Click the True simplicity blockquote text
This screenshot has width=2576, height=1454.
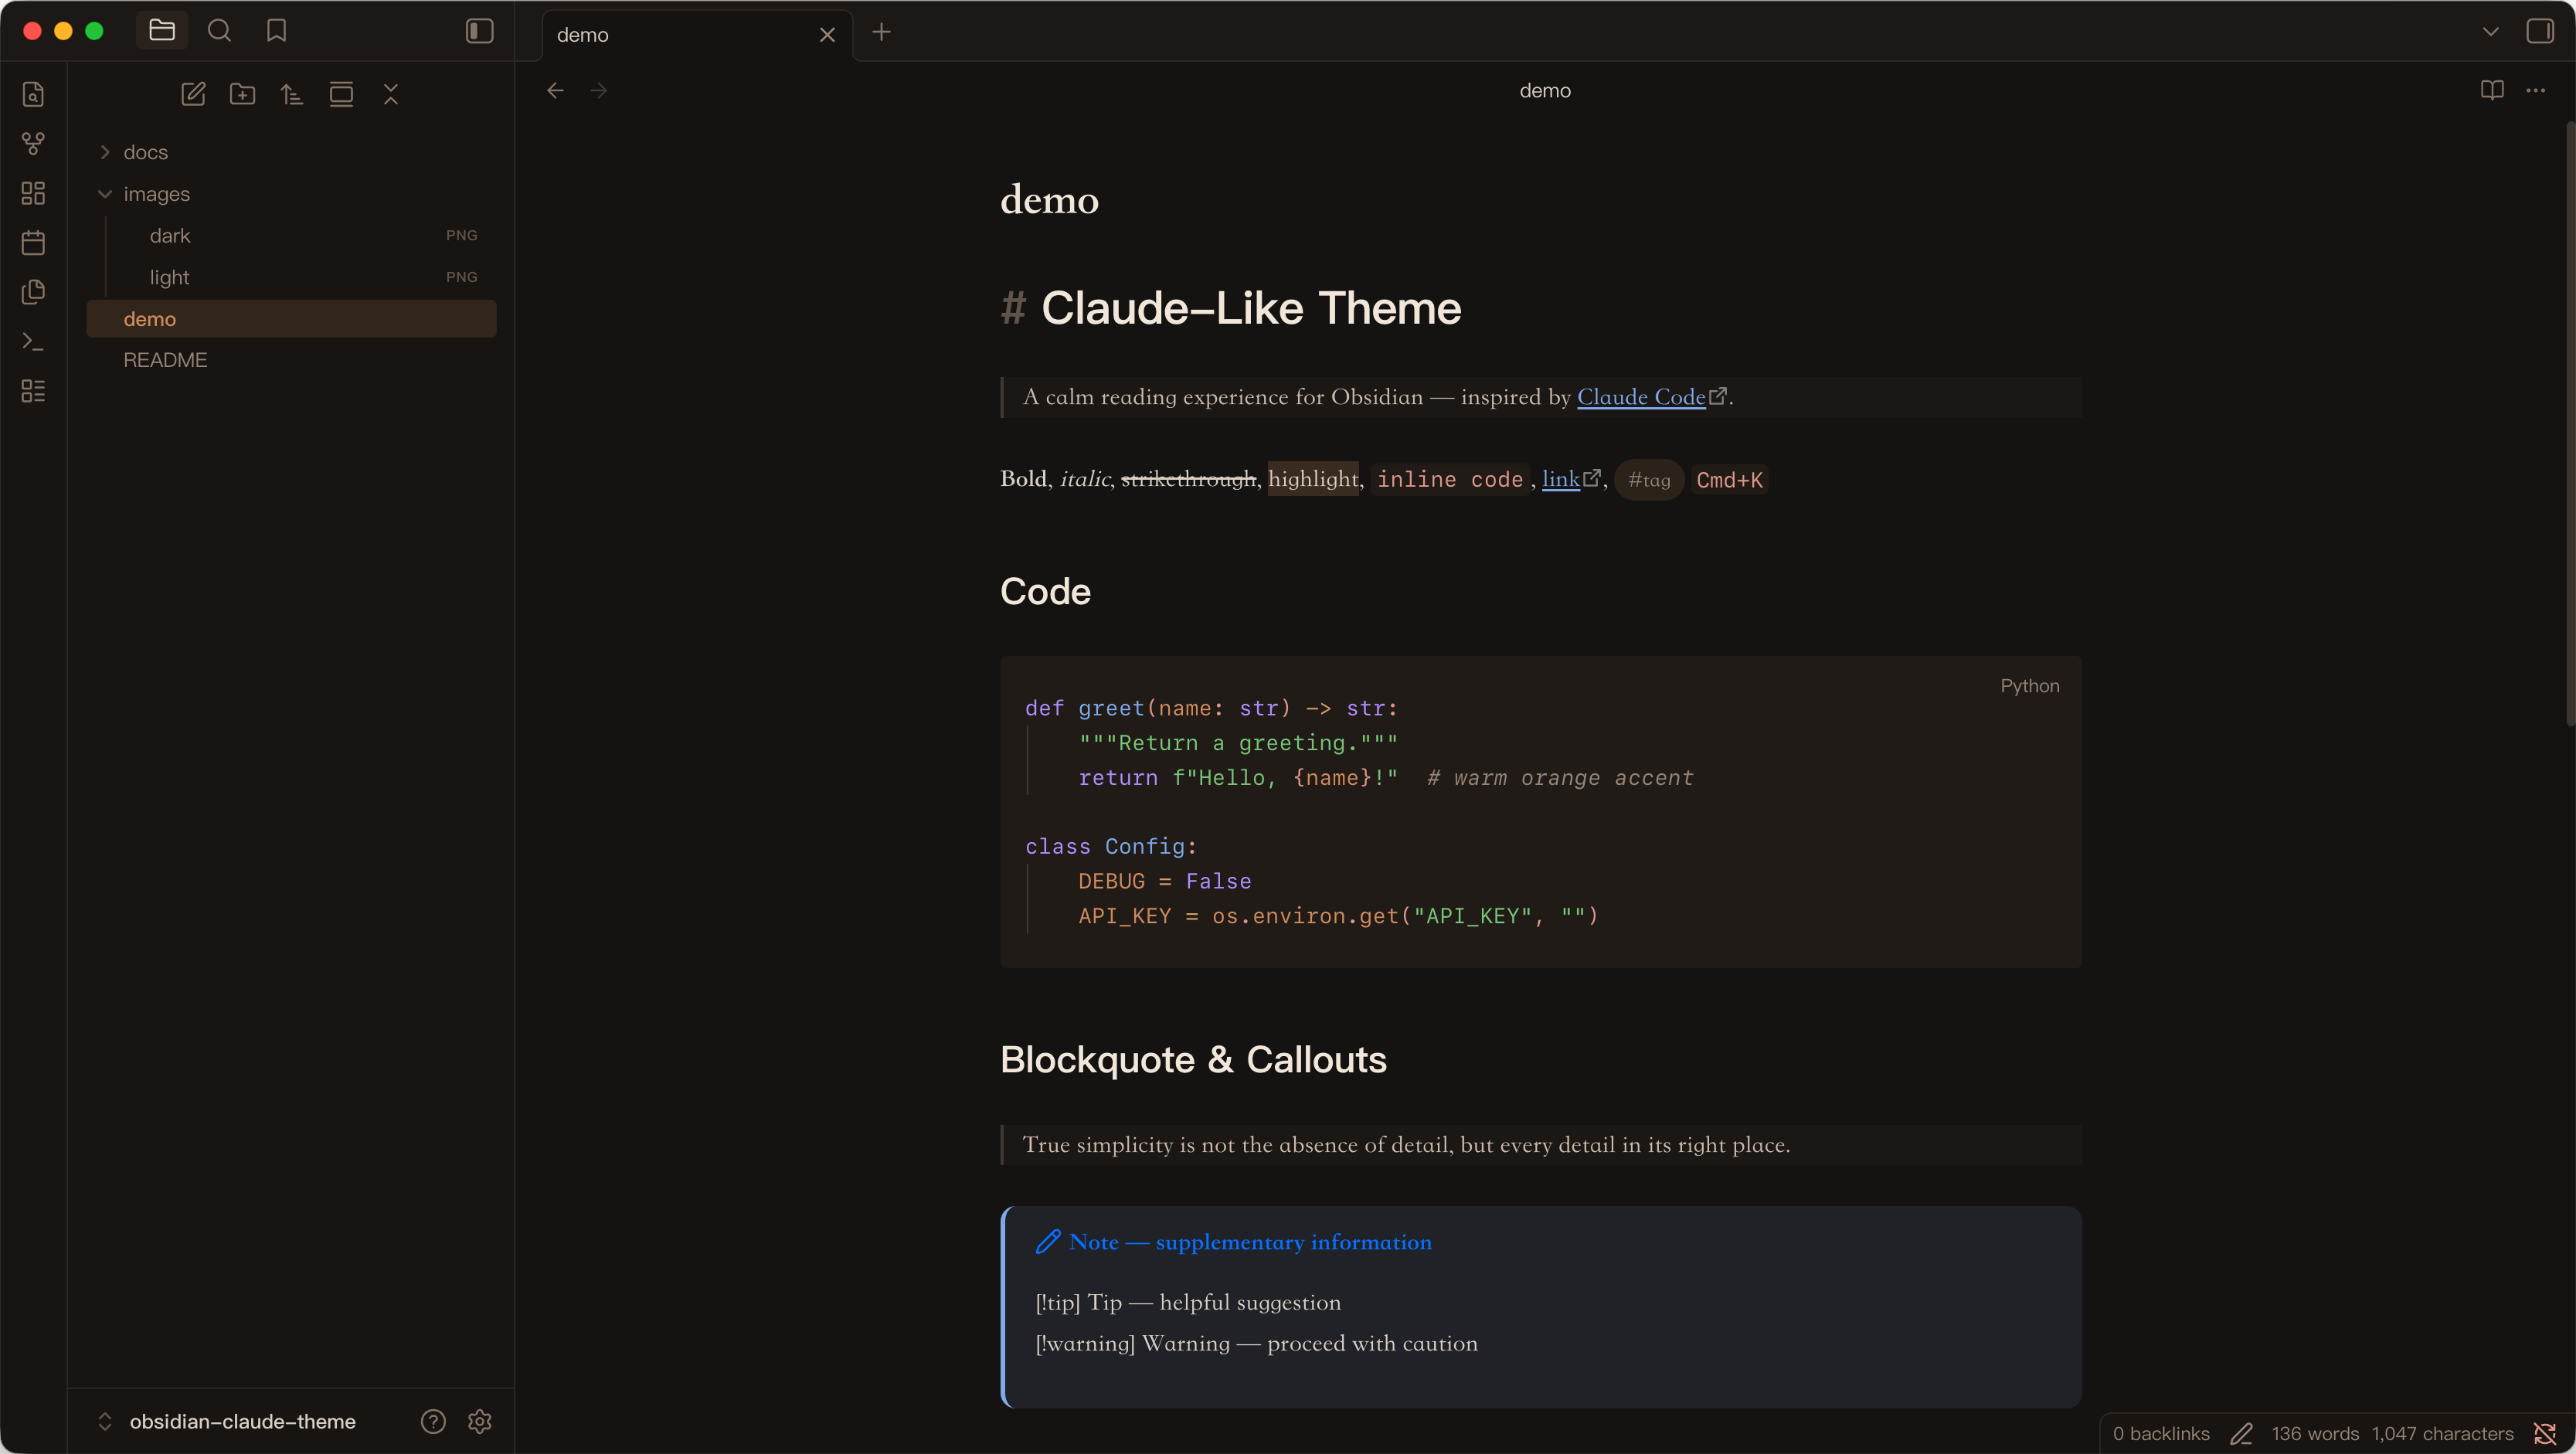(x=1406, y=1145)
